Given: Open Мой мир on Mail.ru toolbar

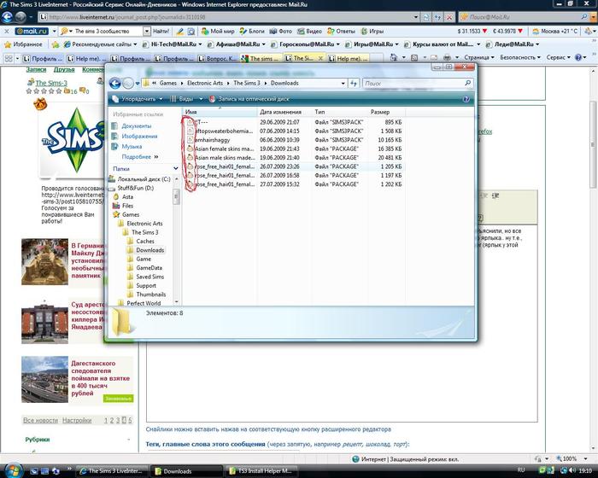Looking at the screenshot, I should click(218, 32).
